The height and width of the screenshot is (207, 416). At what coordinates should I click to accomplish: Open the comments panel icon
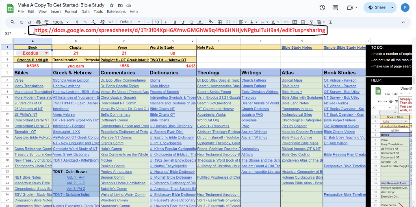(x=335, y=7)
